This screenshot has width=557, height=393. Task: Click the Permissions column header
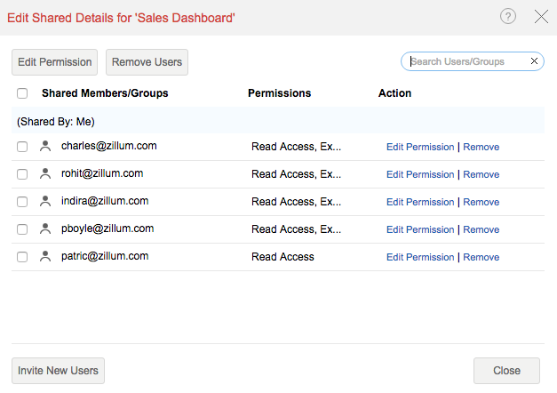[279, 93]
